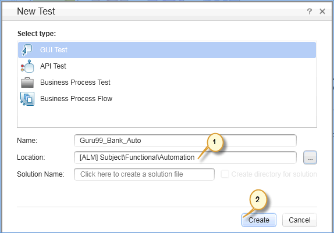Open help with the question mark icon
Screen dimensions: 334x233
click(310, 11)
